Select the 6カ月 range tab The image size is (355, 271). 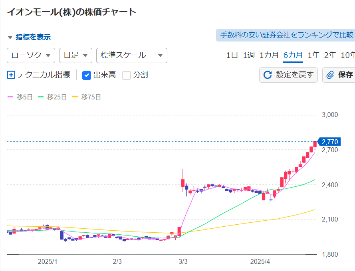coord(293,55)
